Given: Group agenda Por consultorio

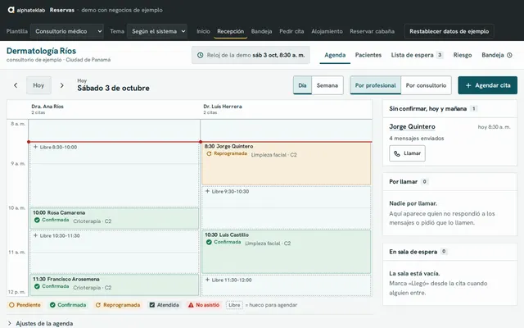Looking at the screenshot, I should tap(426, 85).
